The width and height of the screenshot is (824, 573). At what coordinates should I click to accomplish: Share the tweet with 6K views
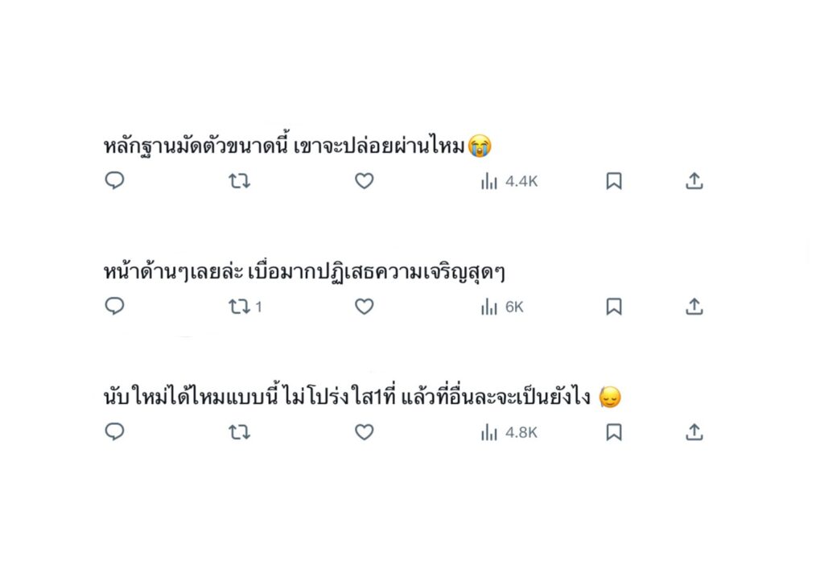coord(694,307)
